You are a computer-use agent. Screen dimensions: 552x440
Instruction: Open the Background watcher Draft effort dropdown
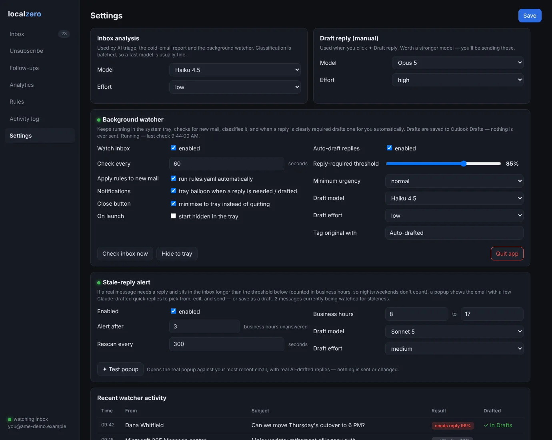tap(454, 216)
